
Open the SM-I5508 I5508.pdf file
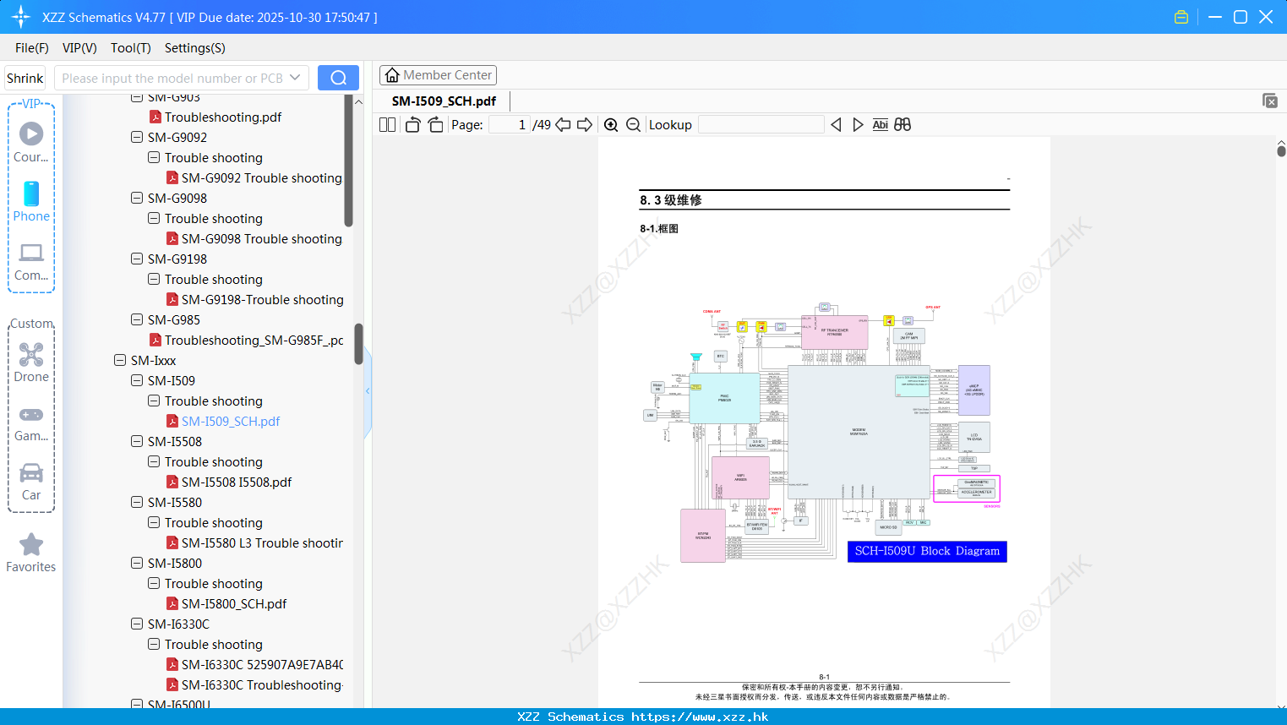point(228,482)
